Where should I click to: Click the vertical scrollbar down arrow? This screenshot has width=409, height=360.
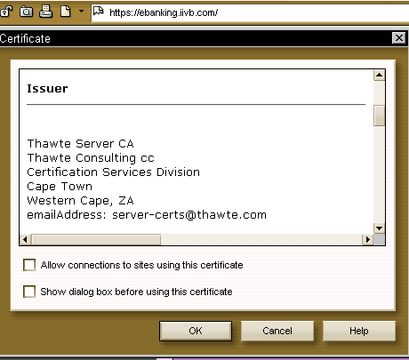tap(379, 228)
